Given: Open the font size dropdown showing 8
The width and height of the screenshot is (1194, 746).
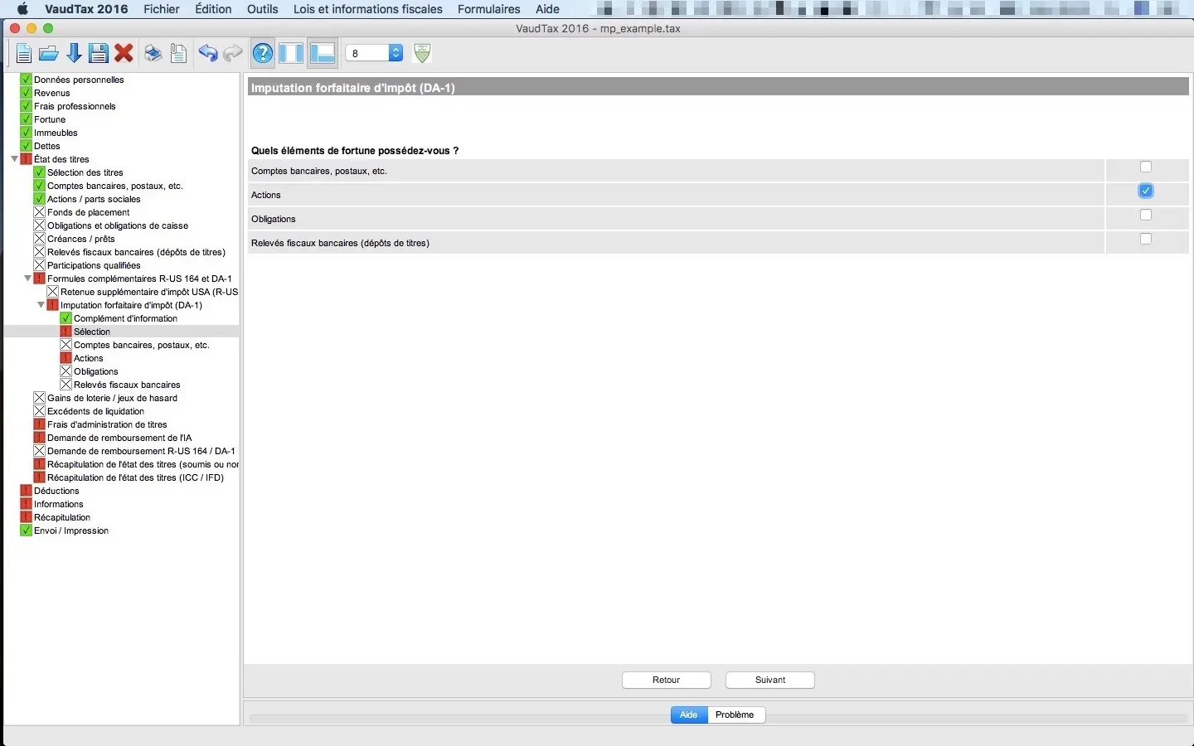Looking at the screenshot, I should point(374,53).
